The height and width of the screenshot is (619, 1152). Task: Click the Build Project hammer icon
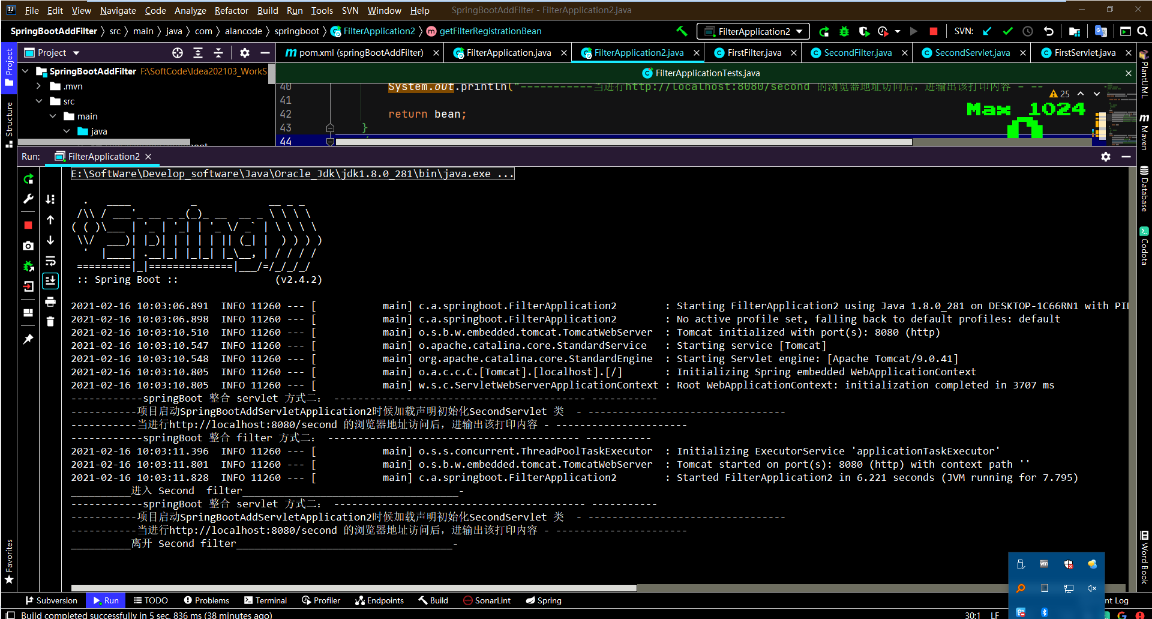682,31
